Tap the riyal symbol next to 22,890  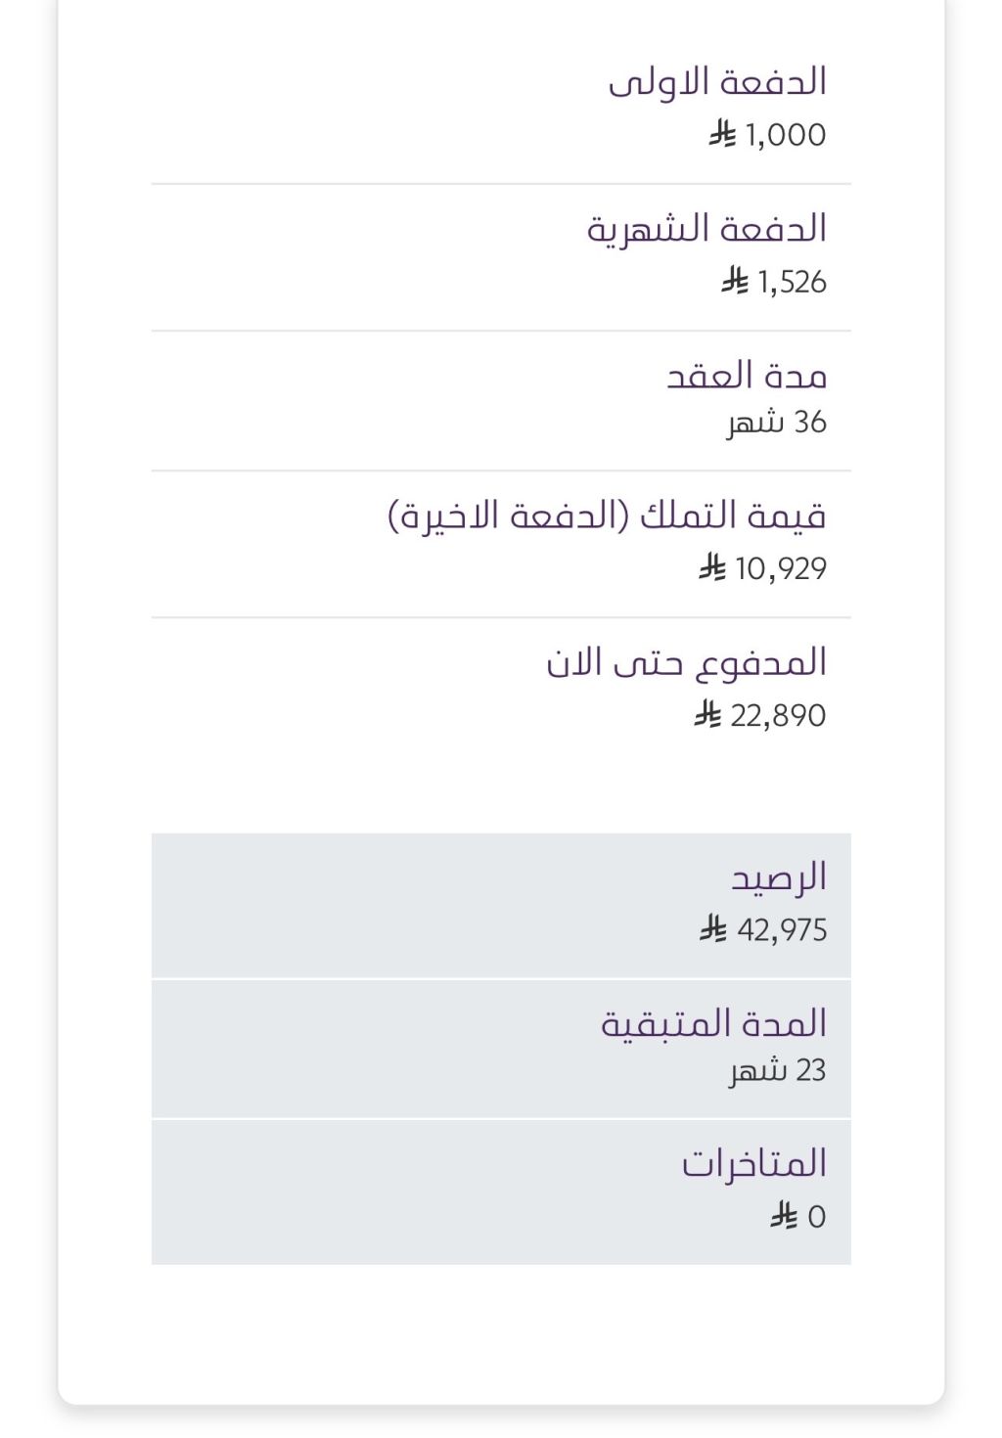tap(707, 715)
